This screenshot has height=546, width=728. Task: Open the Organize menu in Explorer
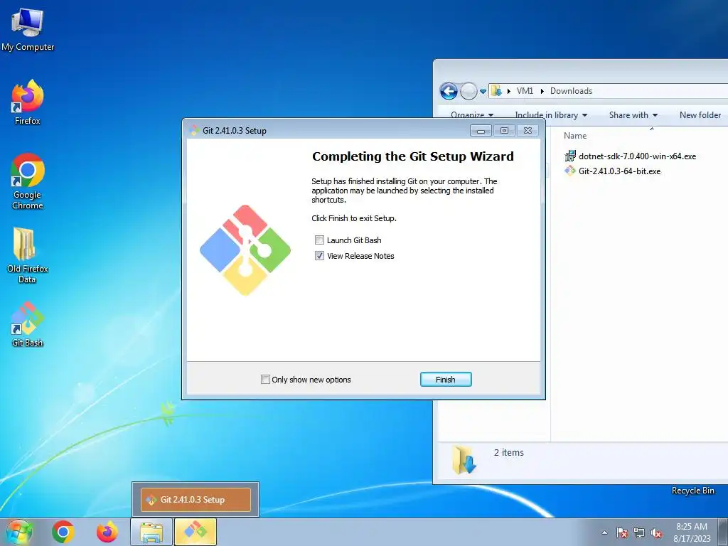tap(472, 115)
